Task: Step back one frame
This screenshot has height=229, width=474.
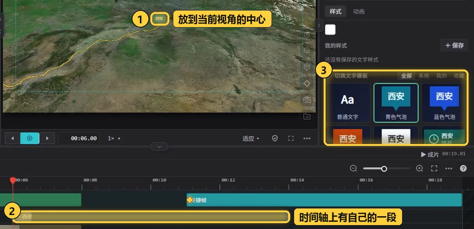Action: tap(12, 138)
